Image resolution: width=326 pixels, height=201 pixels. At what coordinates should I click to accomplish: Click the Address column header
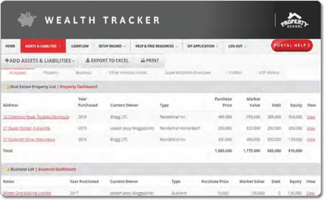(10, 105)
